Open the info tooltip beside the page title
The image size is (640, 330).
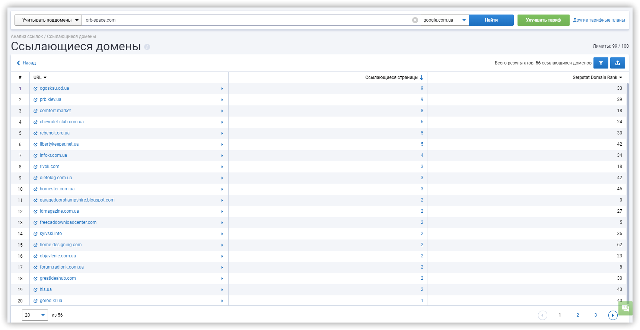click(147, 47)
